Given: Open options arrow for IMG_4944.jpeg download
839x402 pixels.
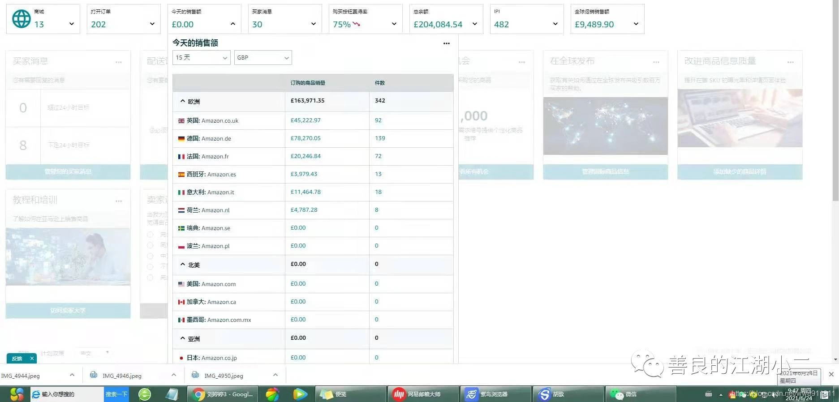Looking at the screenshot, I should click(x=72, y=375).
